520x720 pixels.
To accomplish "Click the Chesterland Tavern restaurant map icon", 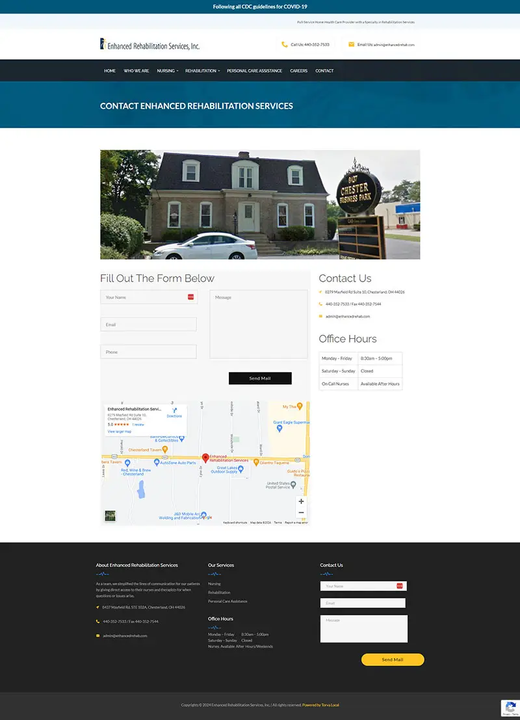I will tap(165, 449).
